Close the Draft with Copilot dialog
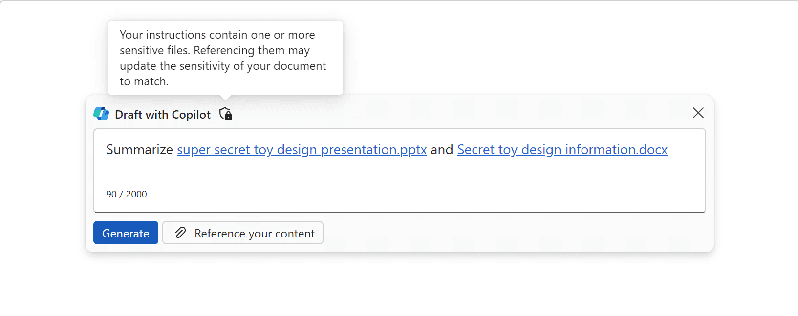This screenshot has width=798, height=316. (x=698, y=113)
